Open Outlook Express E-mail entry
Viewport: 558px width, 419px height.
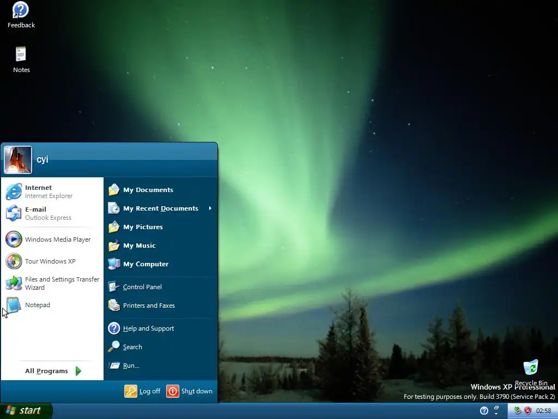52,213
